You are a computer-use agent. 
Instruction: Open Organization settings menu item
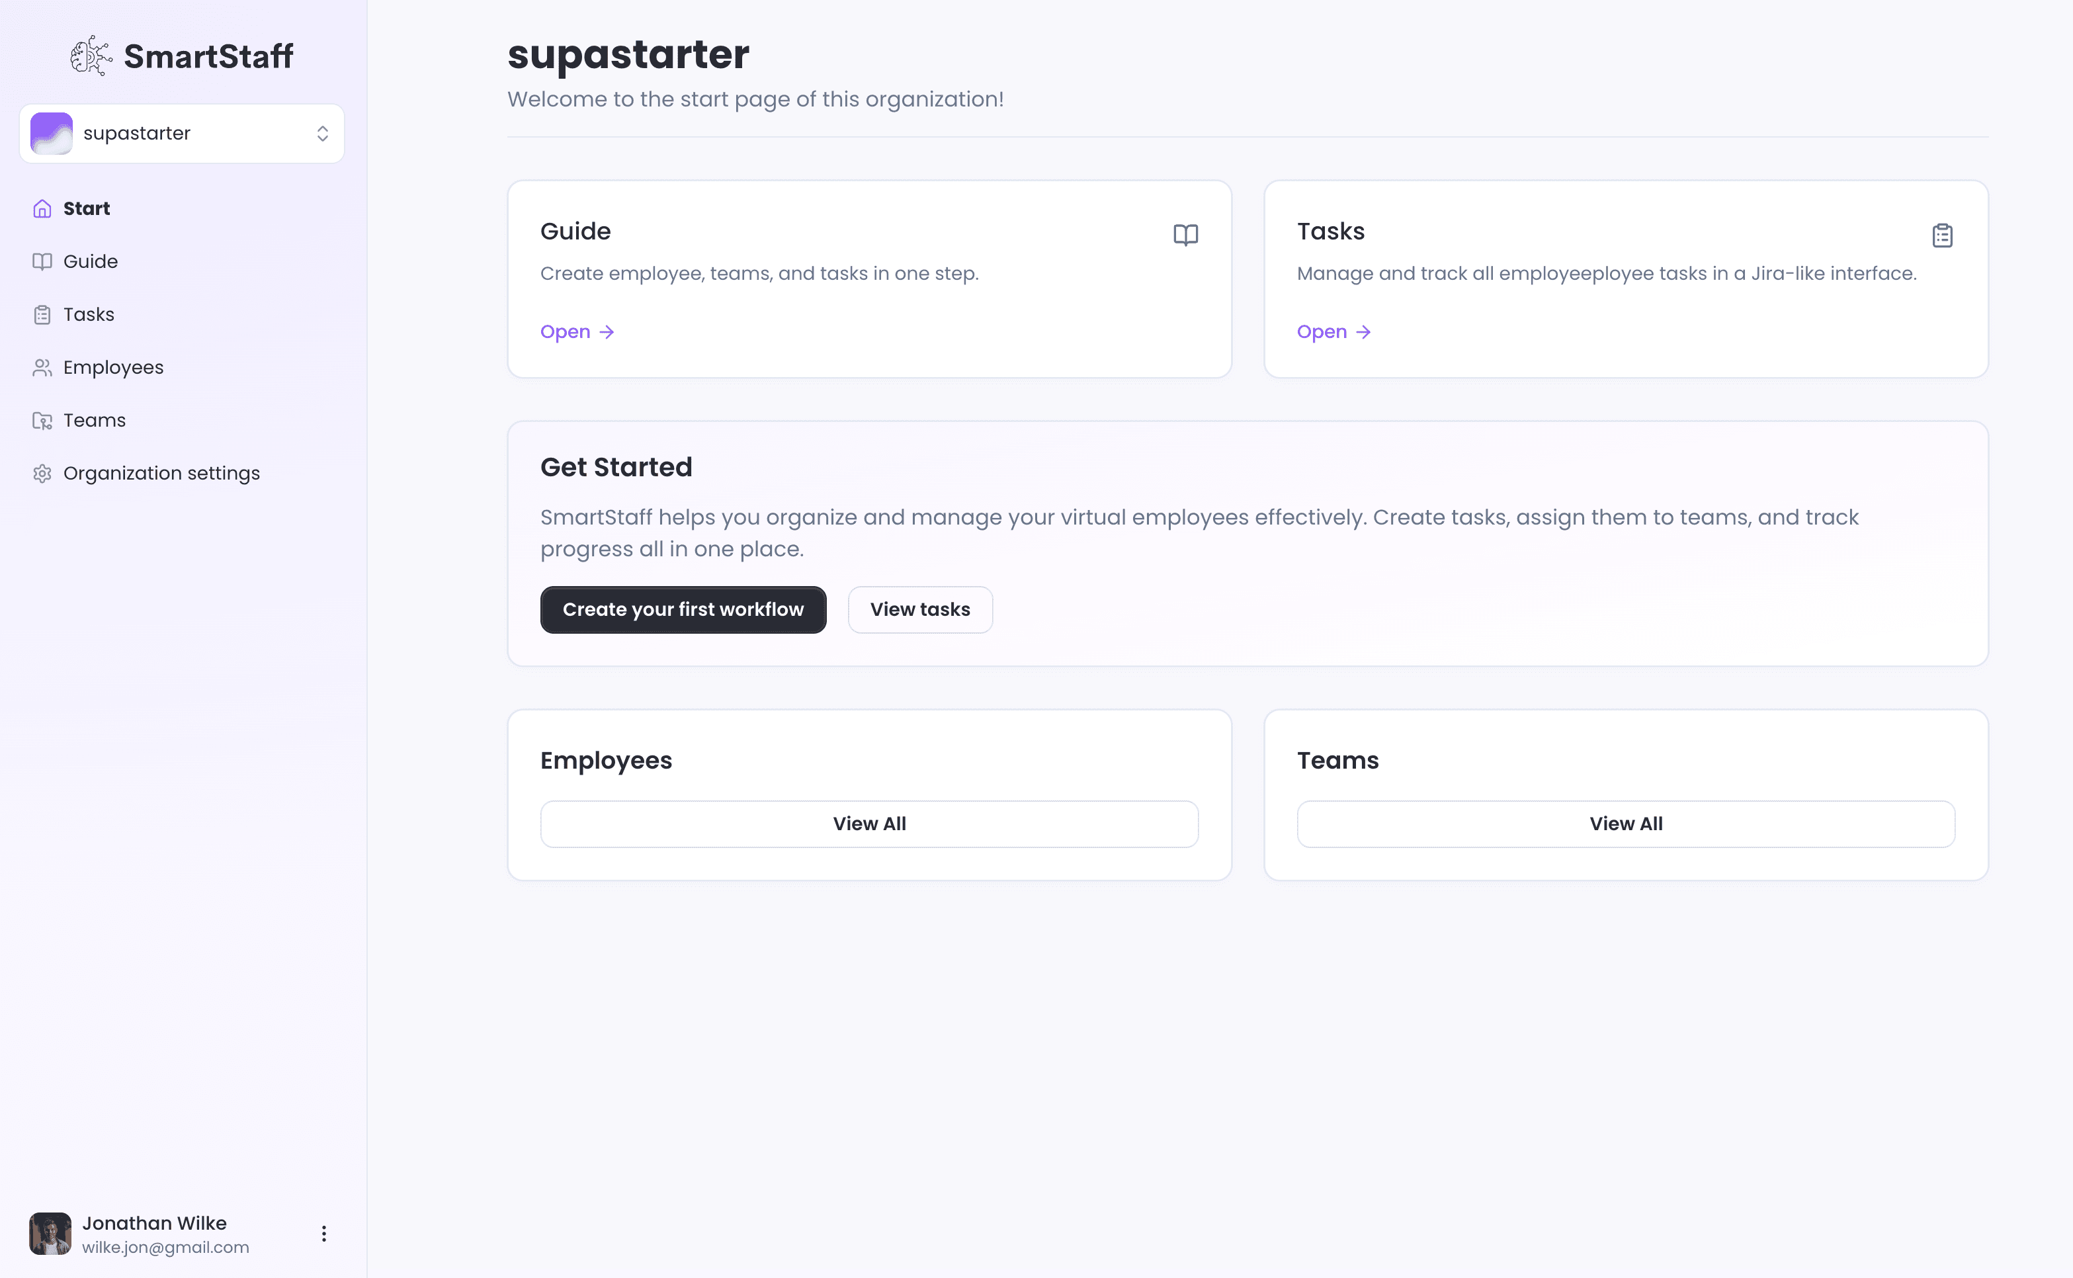161,474
